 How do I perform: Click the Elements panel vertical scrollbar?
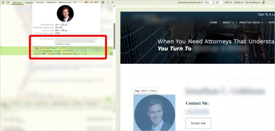[114, 36]
